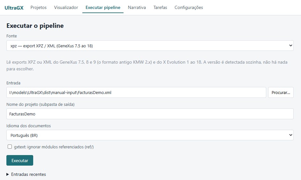The width and height of the screenshot is (301, 180).
Task: Enable gxtext ignorar módulos referenciados checkbox
Action: (x=10, y=147)
